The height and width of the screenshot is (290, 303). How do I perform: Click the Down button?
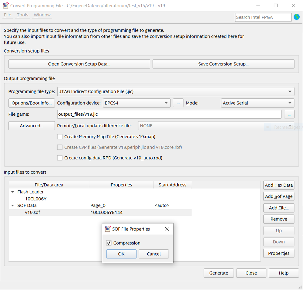tap(279, 242)
